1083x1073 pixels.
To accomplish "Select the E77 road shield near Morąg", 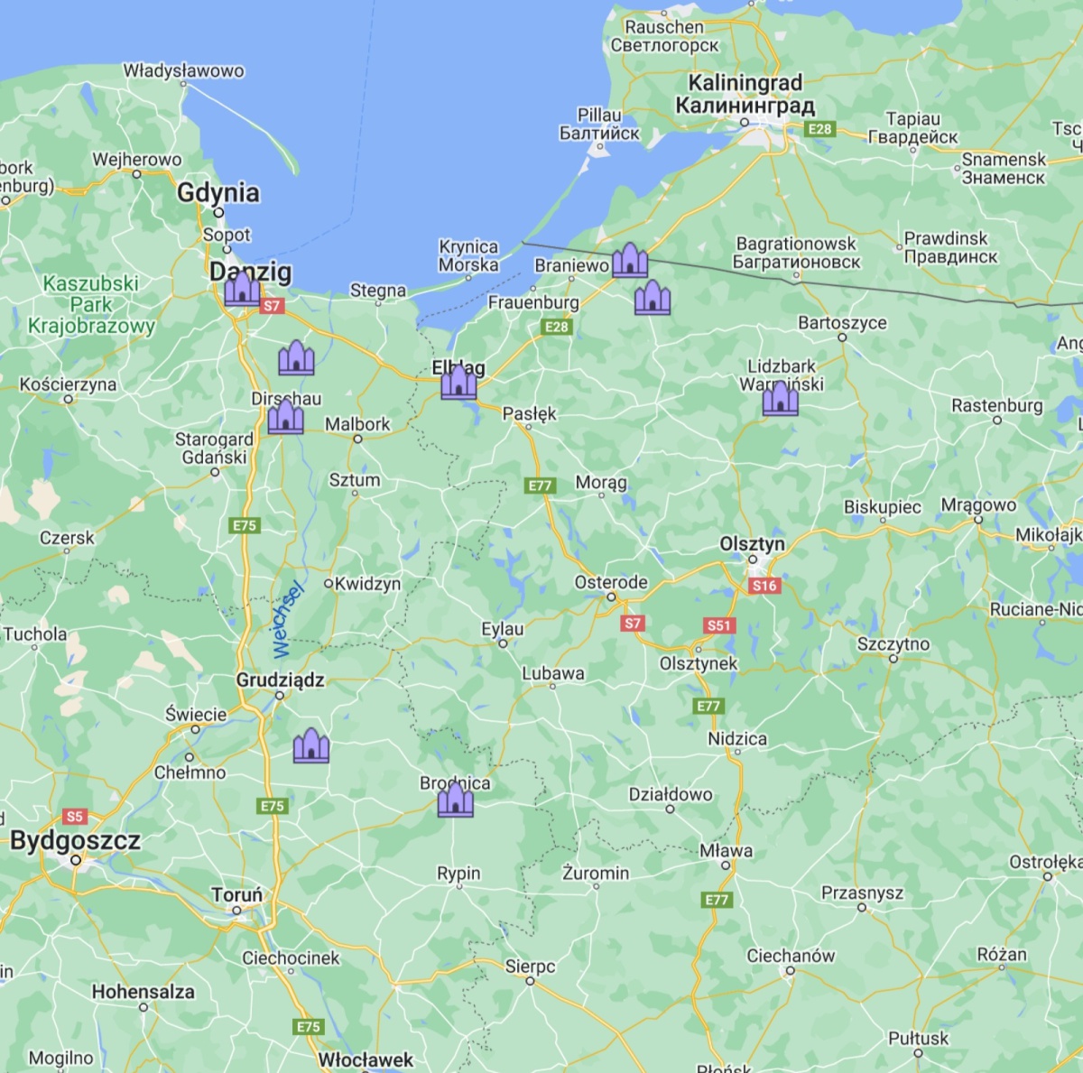I will pos(540,486).
